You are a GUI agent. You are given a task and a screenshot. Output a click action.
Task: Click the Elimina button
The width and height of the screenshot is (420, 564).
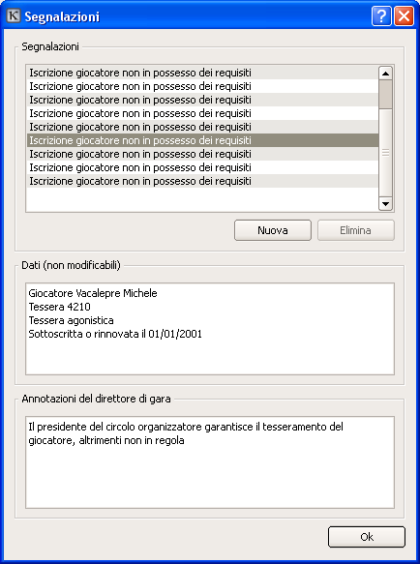point(355,230)
